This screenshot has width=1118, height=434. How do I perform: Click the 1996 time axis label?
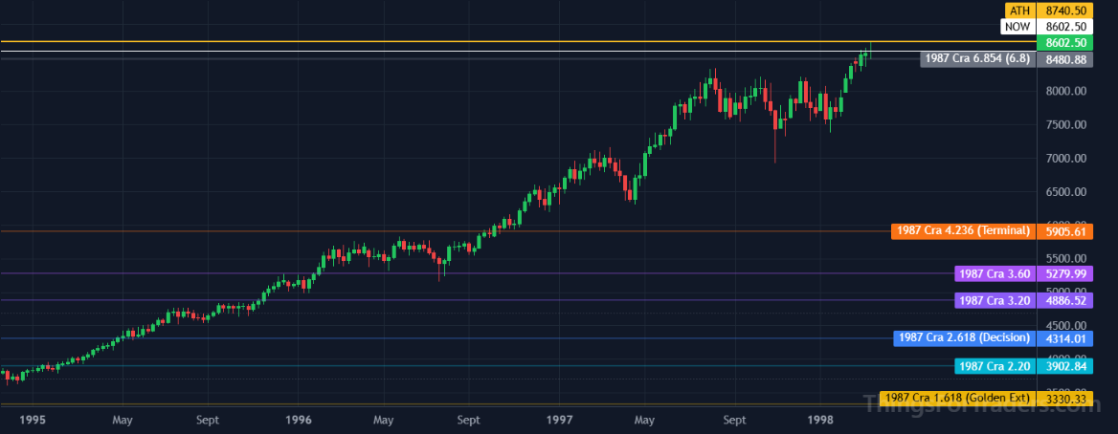(x=298, y=421)
